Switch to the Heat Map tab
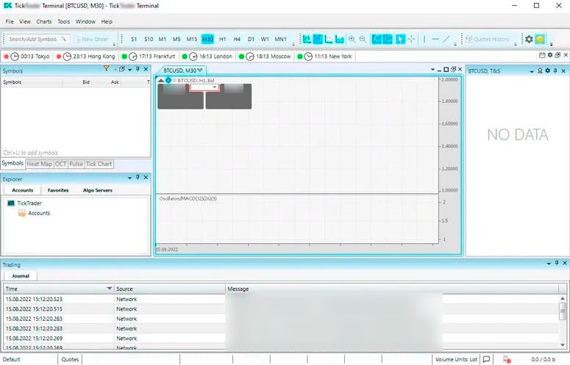570x365 pixels. tap(40, 164)
